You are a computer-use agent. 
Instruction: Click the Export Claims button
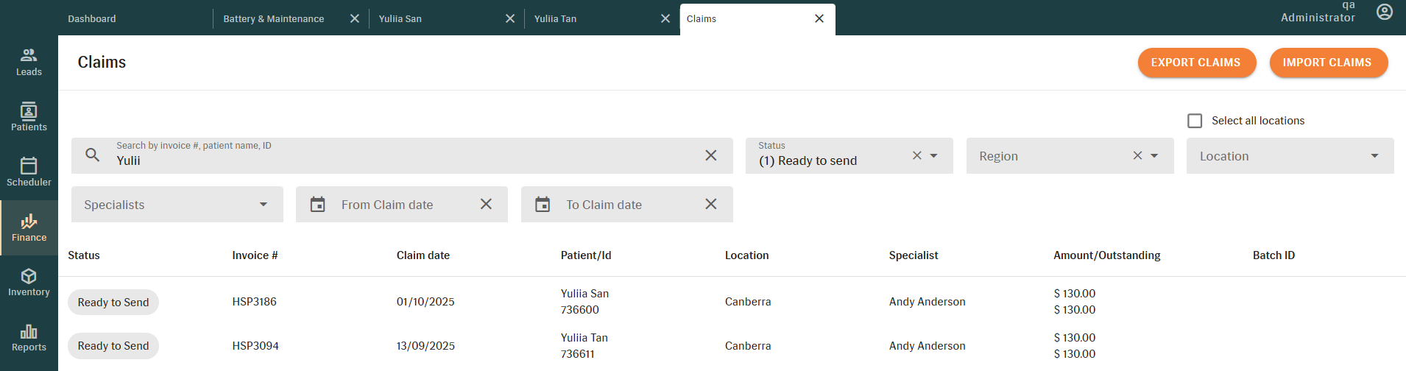pos(1195,63)
